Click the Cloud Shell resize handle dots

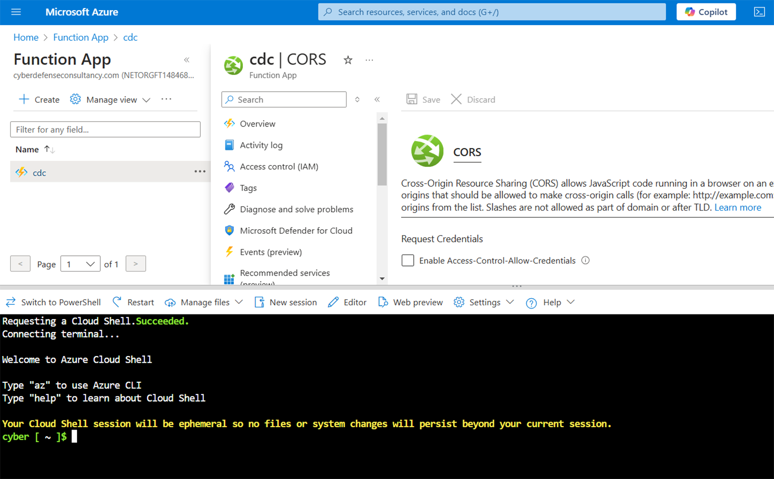tap(517, 286)
